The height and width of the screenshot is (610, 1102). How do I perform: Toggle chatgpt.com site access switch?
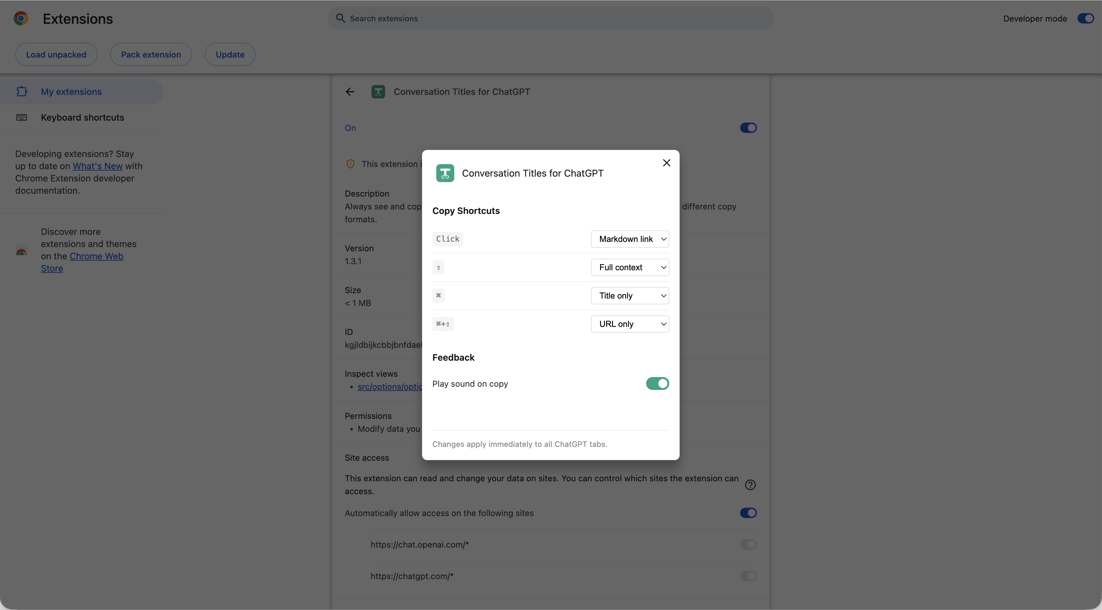748,576
